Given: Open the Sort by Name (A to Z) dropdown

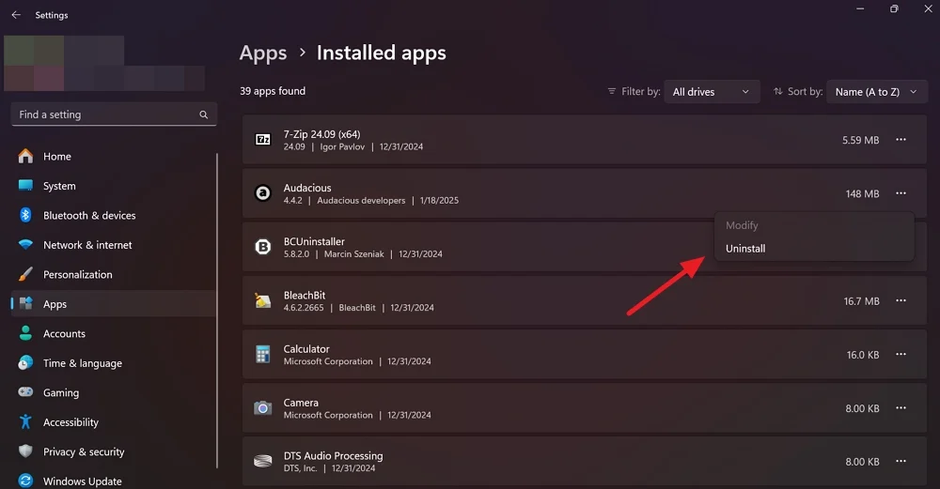Looking at the screenshot, I should [x=876, y=92].
